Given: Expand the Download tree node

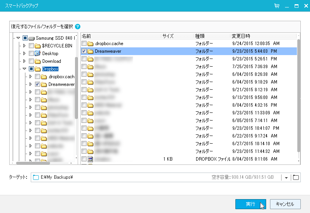Looking at the screenshot, I should coord(24,61).
